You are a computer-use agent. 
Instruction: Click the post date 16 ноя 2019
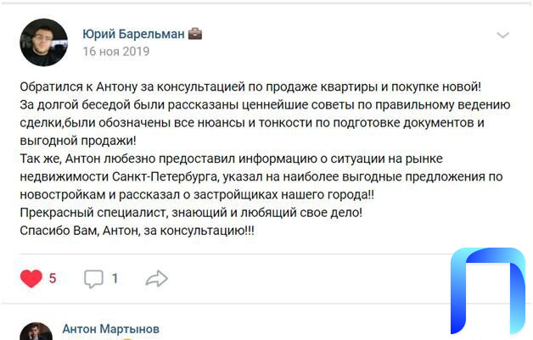click(116, 51)
